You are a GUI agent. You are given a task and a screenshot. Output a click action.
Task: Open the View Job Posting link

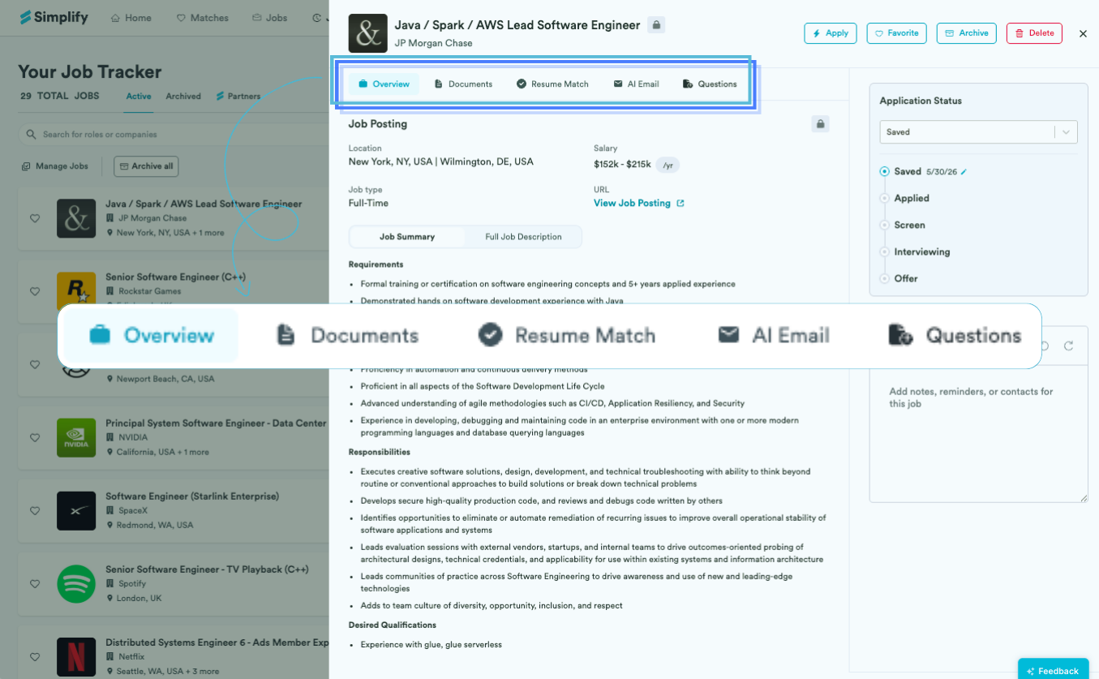[639, 204]
